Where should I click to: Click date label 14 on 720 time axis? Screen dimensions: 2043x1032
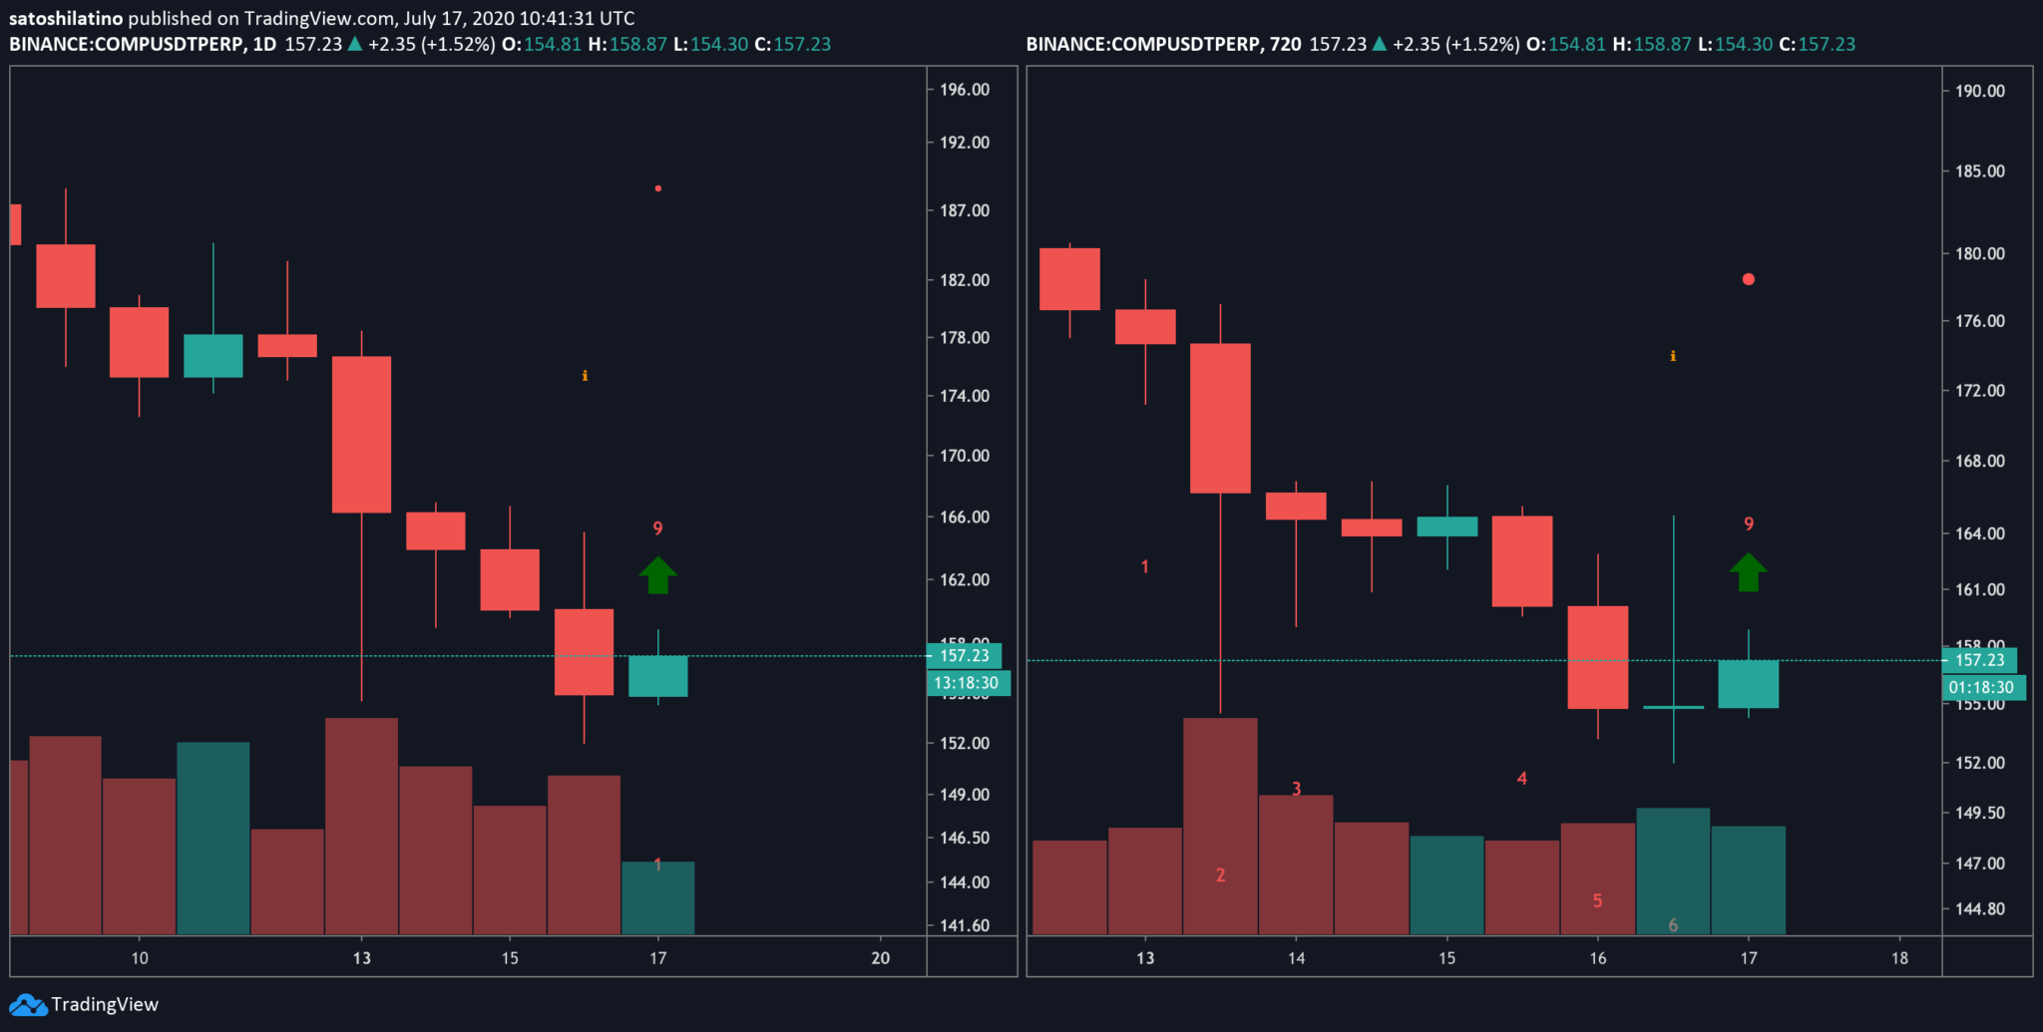pos(1296,958)
